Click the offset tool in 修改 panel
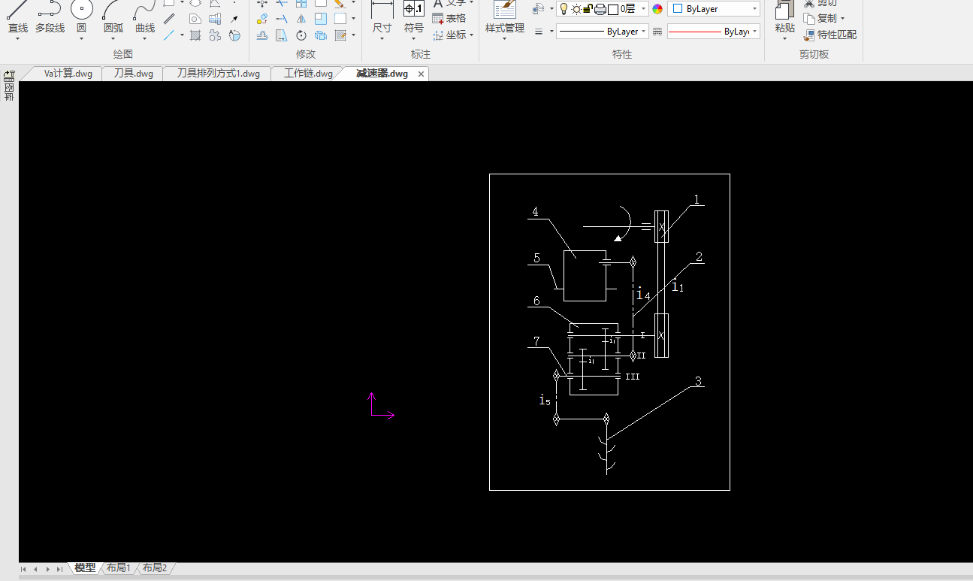 (262, 35)
